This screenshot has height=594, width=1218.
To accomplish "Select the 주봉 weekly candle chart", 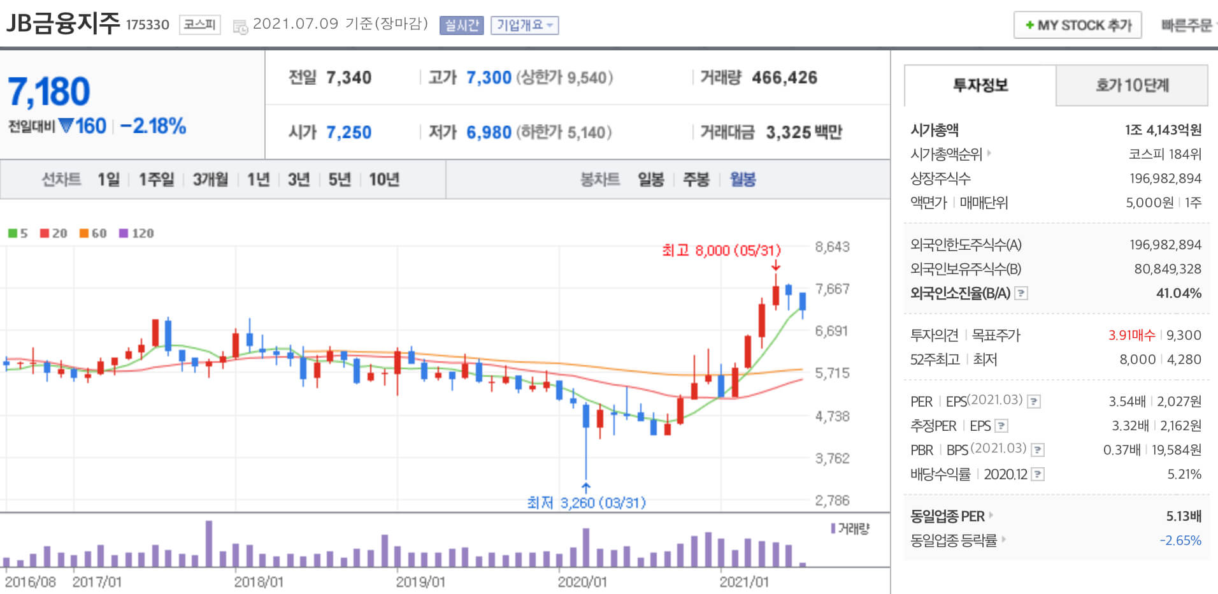I will click(696, 180).
